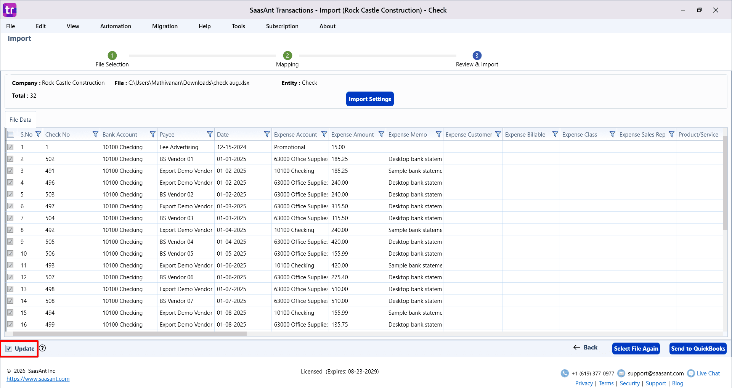Open the Bank Account column filter icon
732x388 pixels.
click(152, 134)
